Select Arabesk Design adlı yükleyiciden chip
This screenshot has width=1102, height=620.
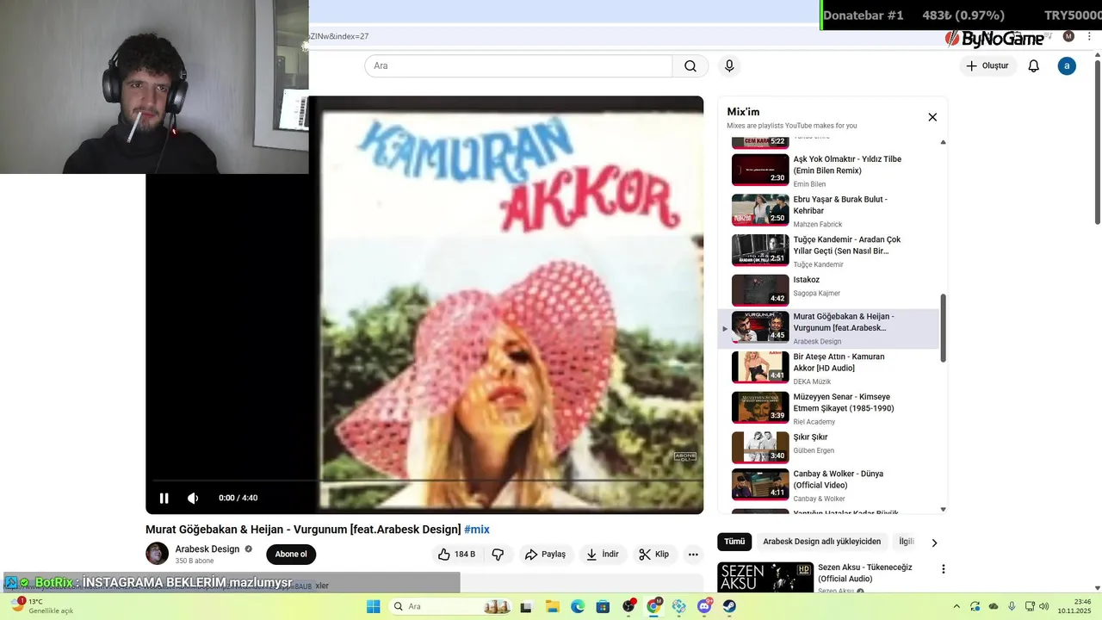(822, 542)
